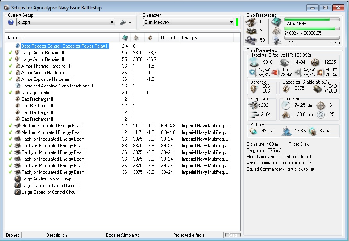This screenshot has height=241, width=349.
Task: Toggle last Tachyon Modulated Energy Beam I checkmark
Action: [10, 172]
